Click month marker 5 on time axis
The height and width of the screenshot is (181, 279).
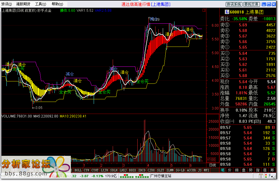pyautogui.click(x=172, y=165)
